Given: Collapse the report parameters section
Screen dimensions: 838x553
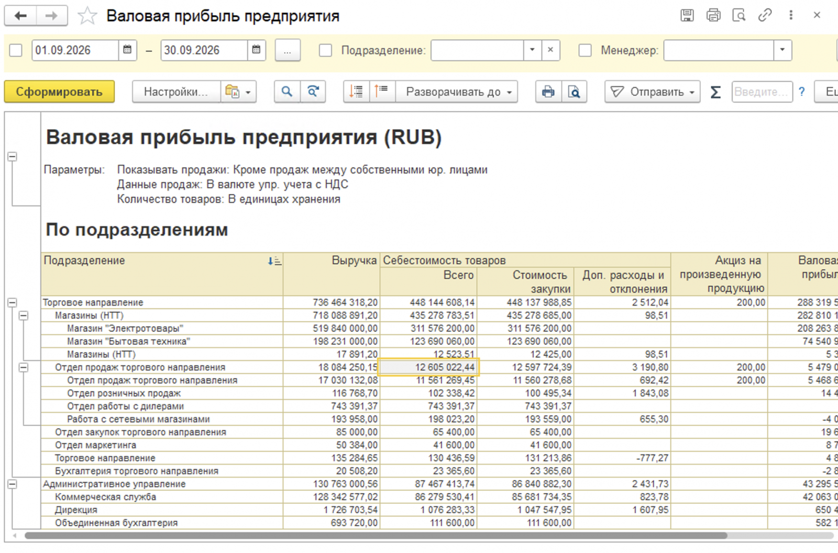Looking at the screenshot, I should coord(12,156).
